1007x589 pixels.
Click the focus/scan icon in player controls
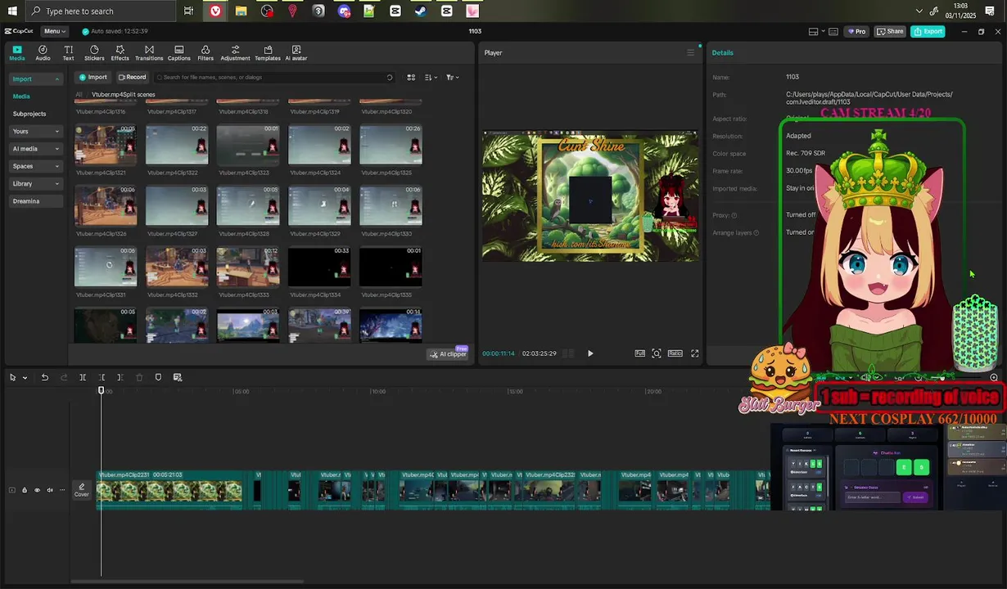(657, 353)
